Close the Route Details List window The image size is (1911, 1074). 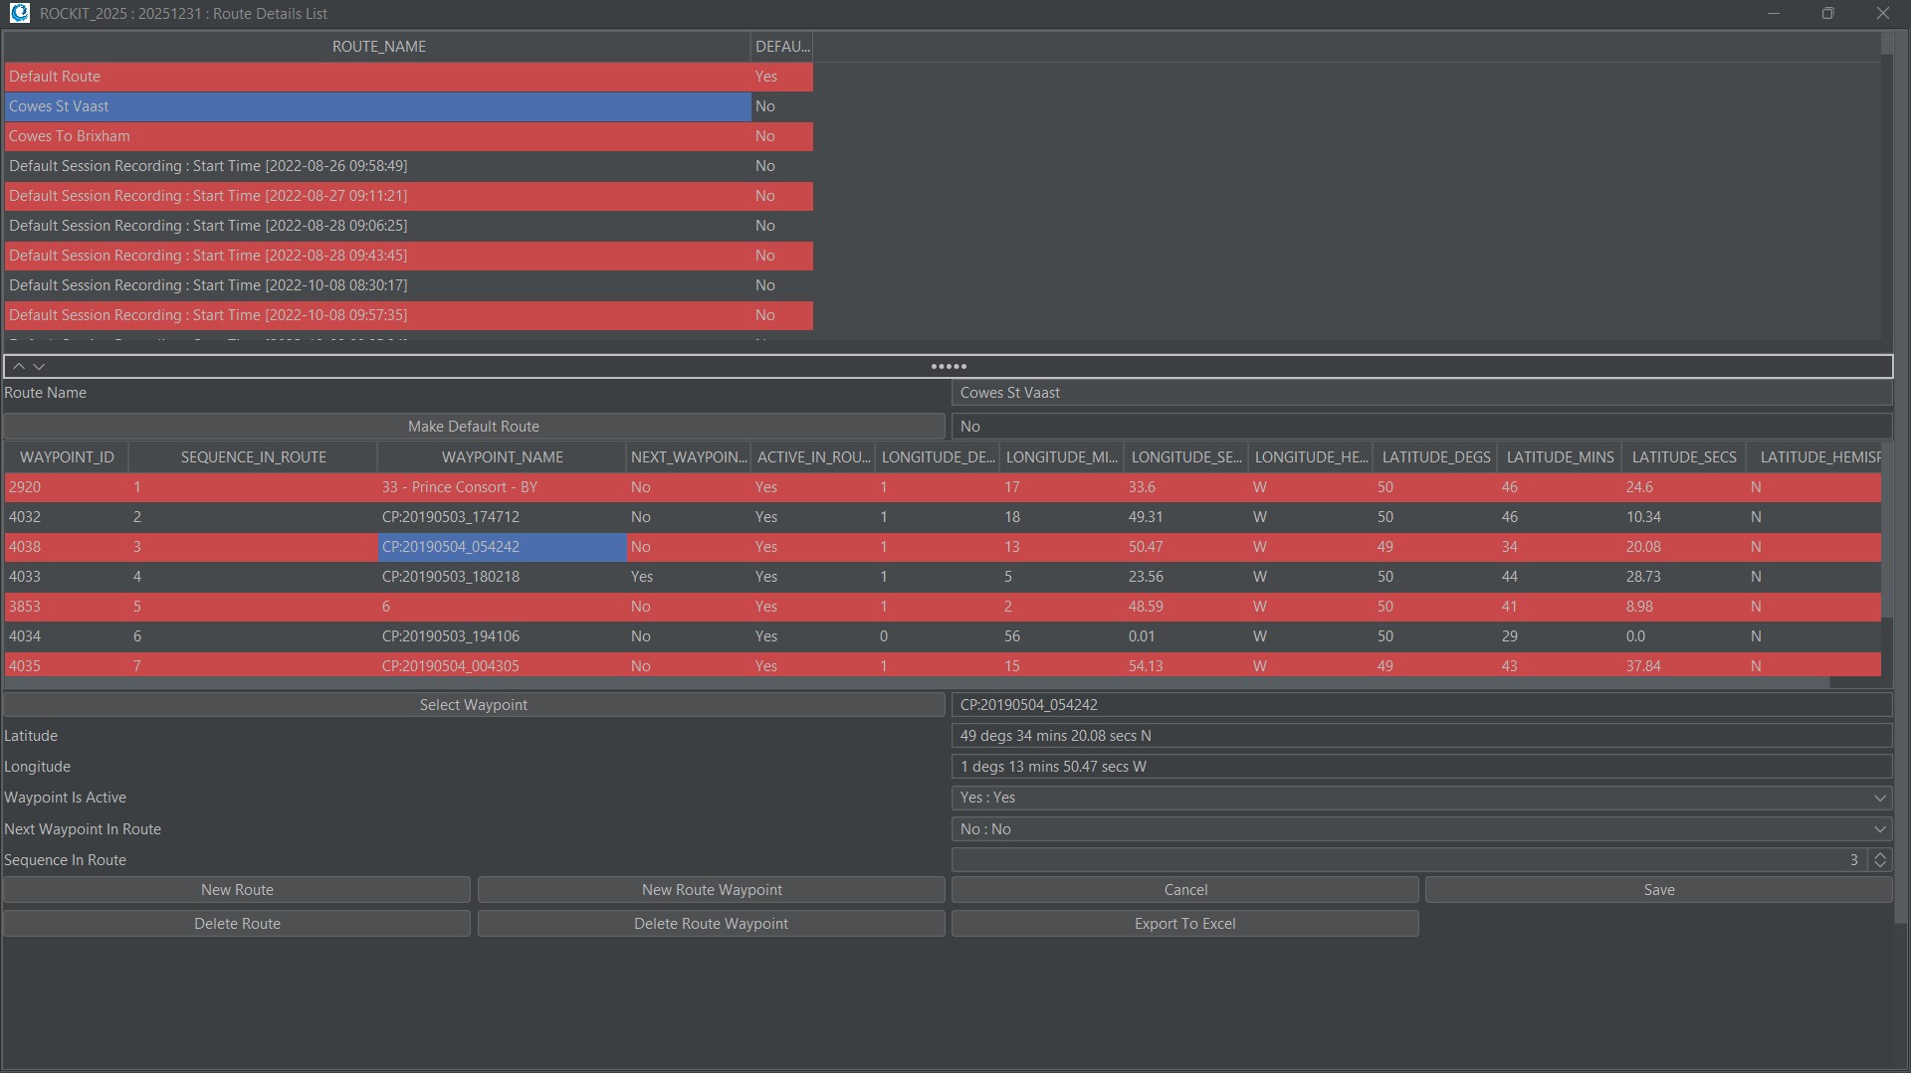tap(1882, 13)
